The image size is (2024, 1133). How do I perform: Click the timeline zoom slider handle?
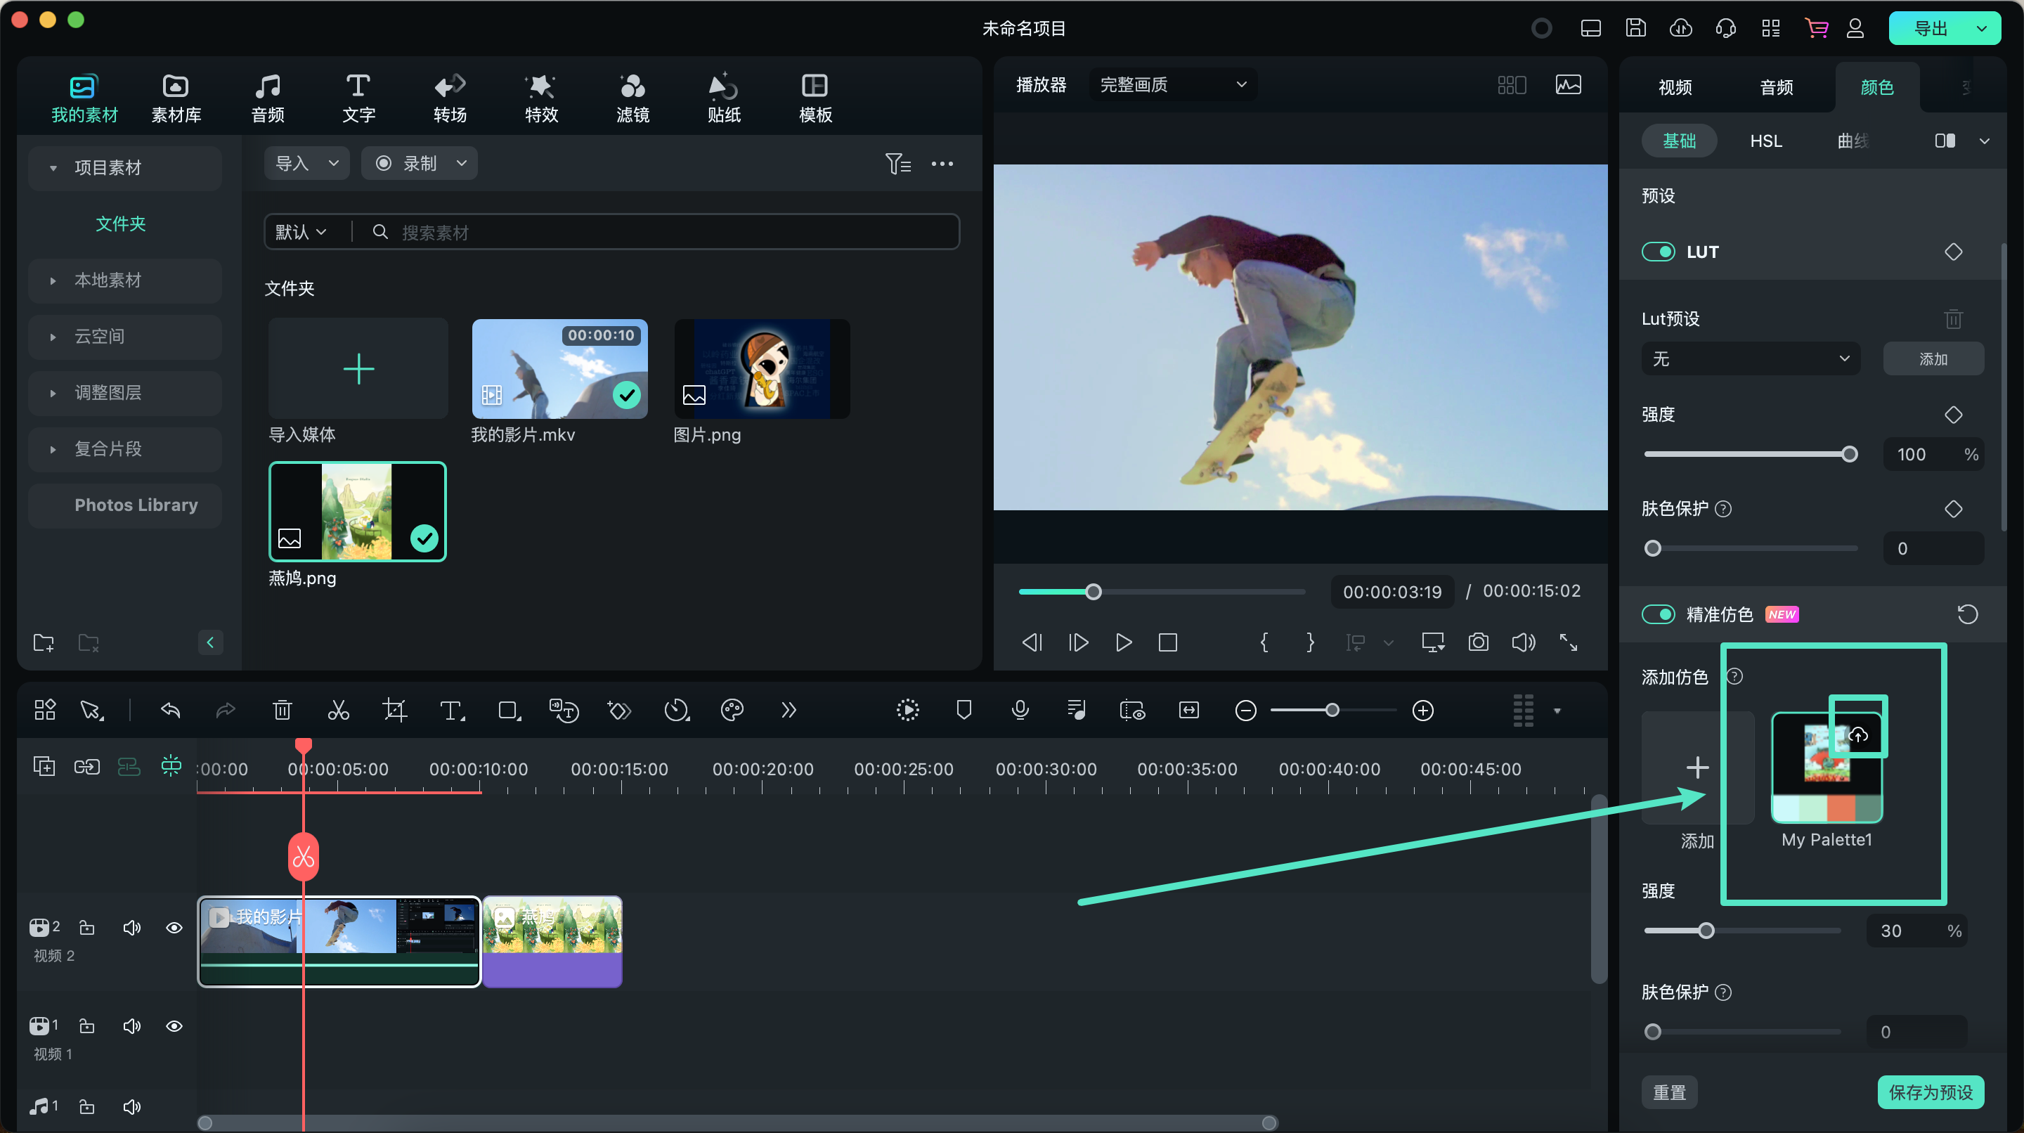click(x=1332, y=711)
